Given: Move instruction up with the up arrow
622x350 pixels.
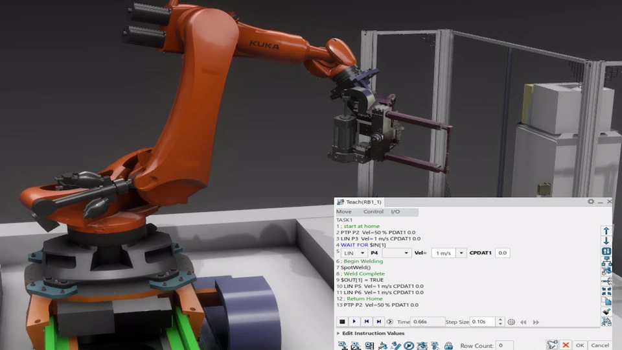Looking at the screenshot, I should coord(606,231).
